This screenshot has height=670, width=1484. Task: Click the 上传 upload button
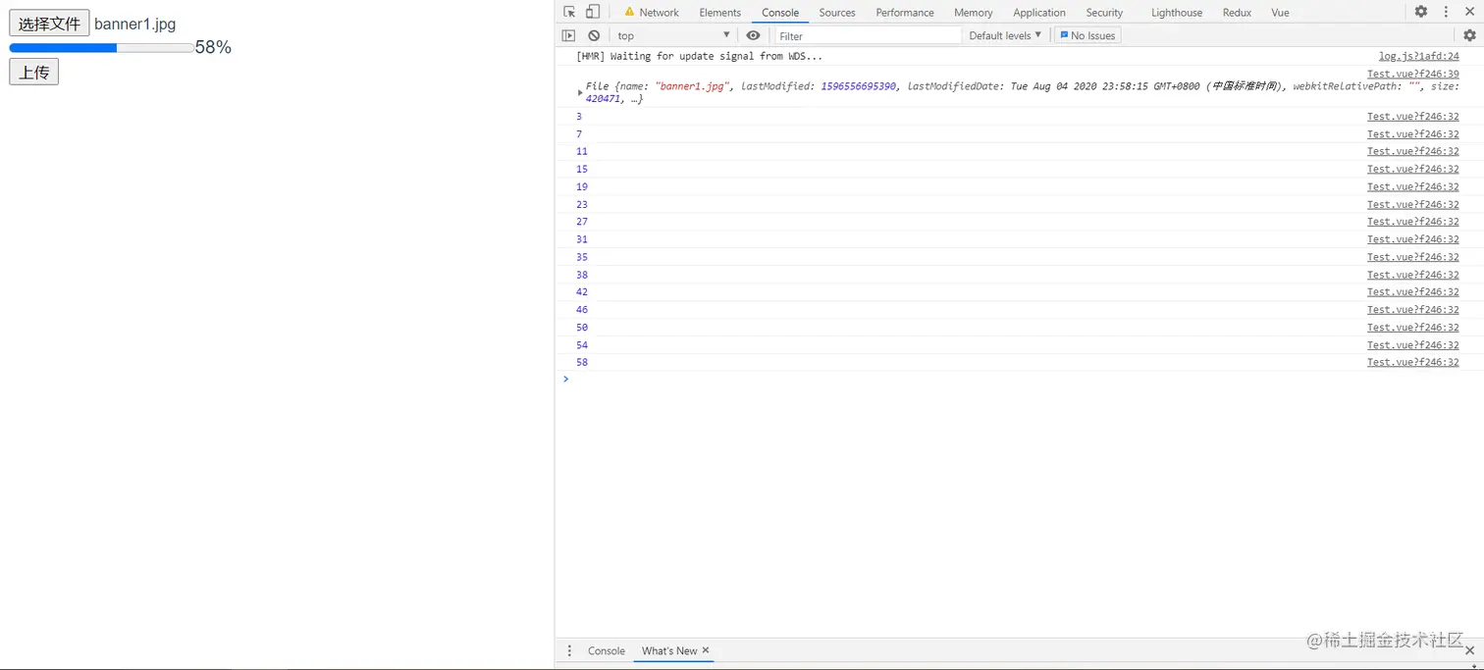pyautogui.click(x=34, y=72)
